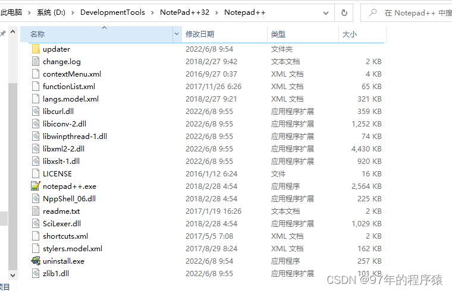Viewport: 452px width, 291px height.
Task: Expand the chevron after DevelopmentTools breadcrumb
Action: (152, 12)
